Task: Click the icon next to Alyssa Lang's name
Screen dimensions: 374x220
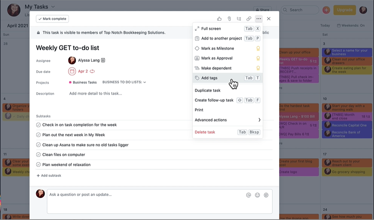Action: pos(103,60)
